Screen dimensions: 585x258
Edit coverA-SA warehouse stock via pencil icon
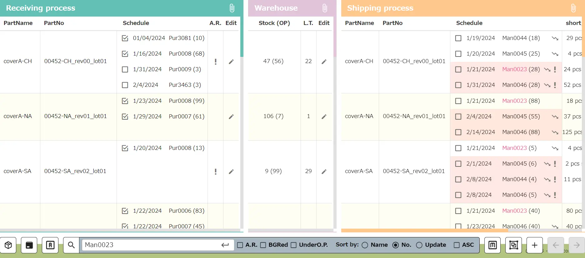[324, 171]
